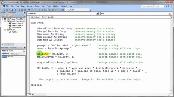Open Project Explorer from the toolbar icon
The height and width of the screenshot is (97, 174).
pos(49,10)
